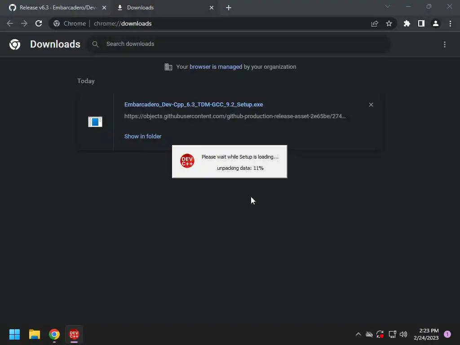Click Show in folder
This screenshot has height=345, width=460.
[142, 136]
